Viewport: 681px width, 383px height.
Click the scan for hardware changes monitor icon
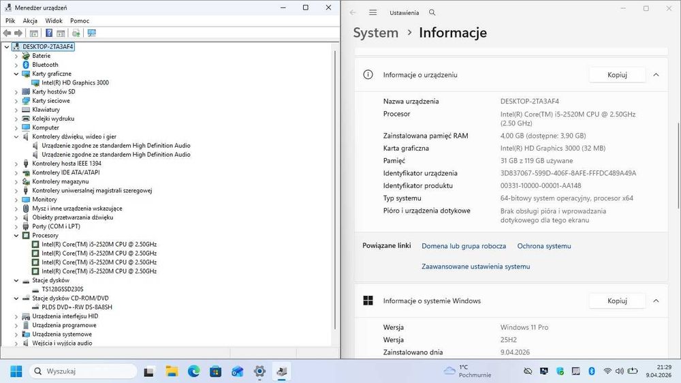pyautogui.click(x=92, y=33)
